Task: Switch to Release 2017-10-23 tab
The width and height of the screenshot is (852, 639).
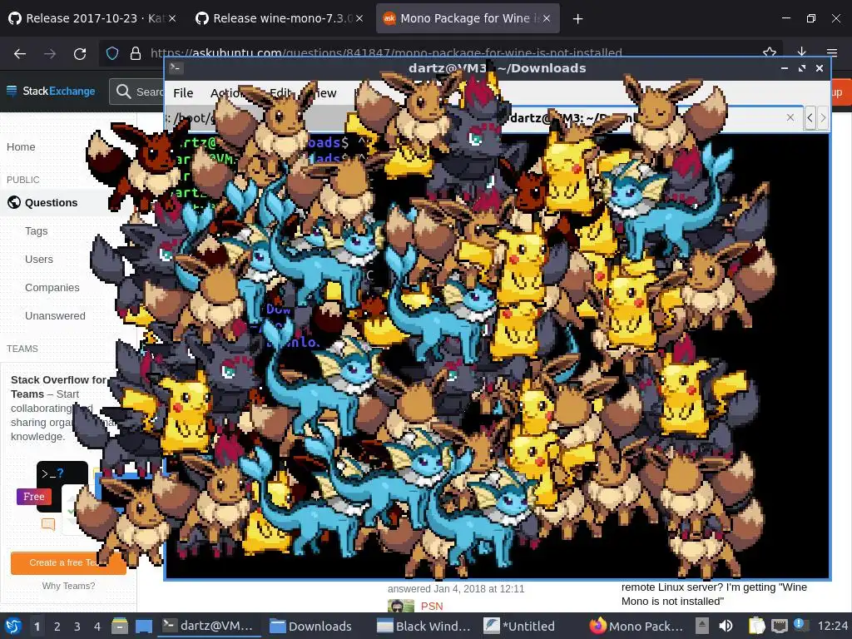Action: 92,18
